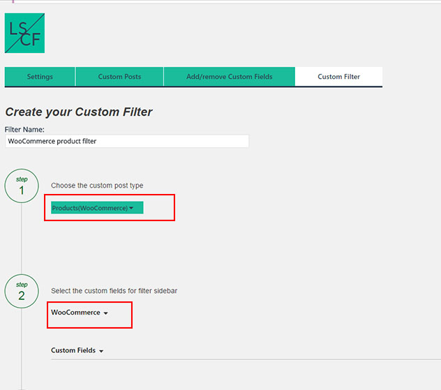Click the divider line under Custom Fields

click(x=246, y=359)
